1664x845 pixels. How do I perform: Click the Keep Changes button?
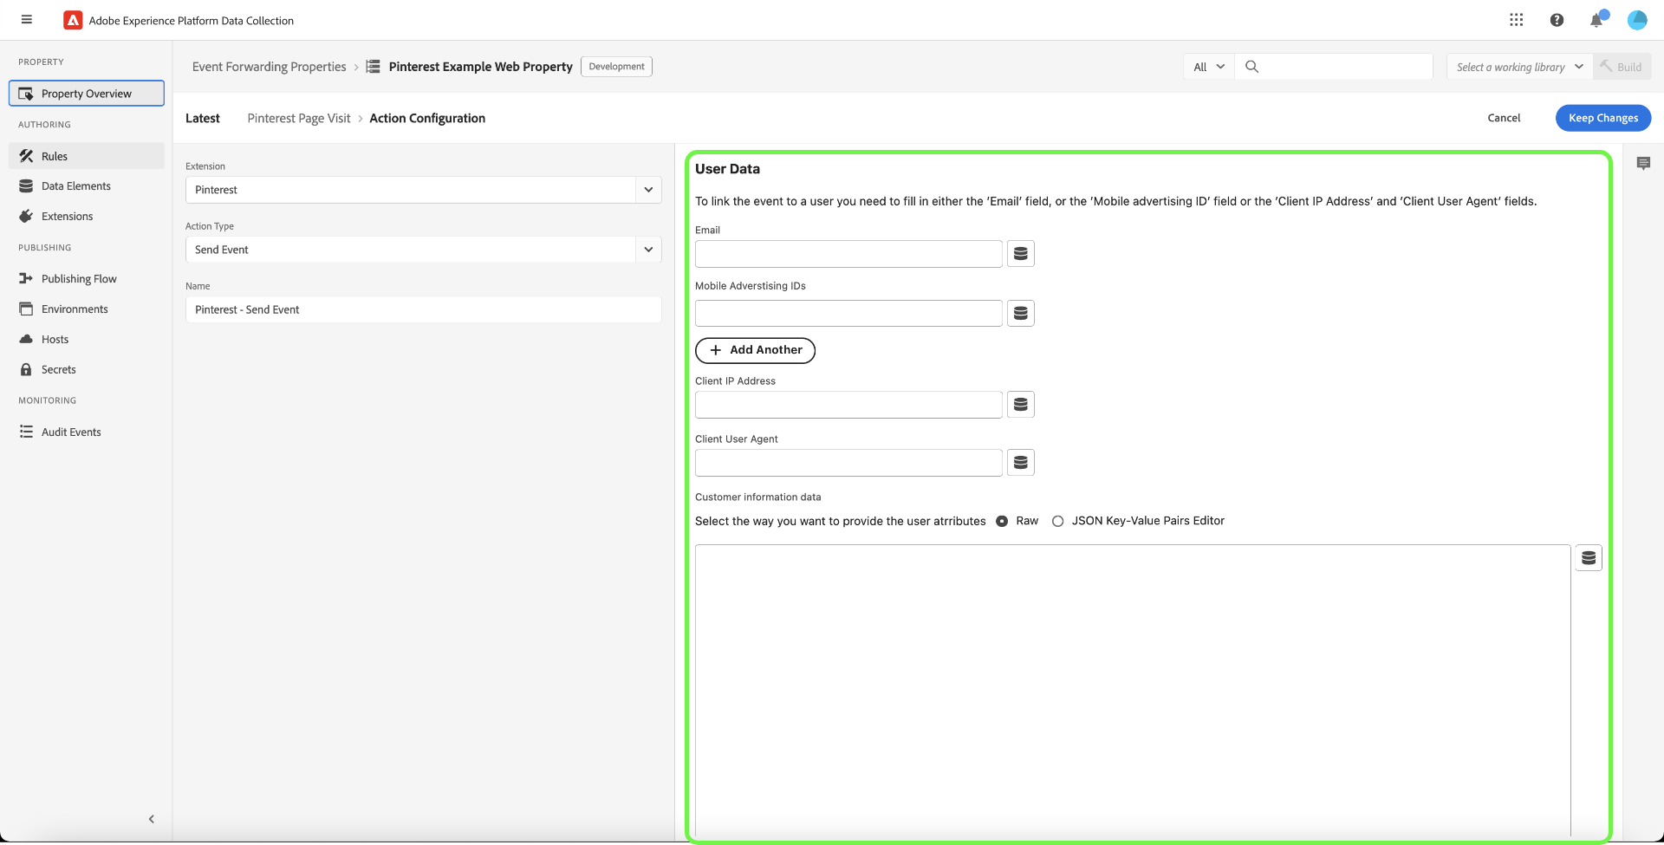1603,118
